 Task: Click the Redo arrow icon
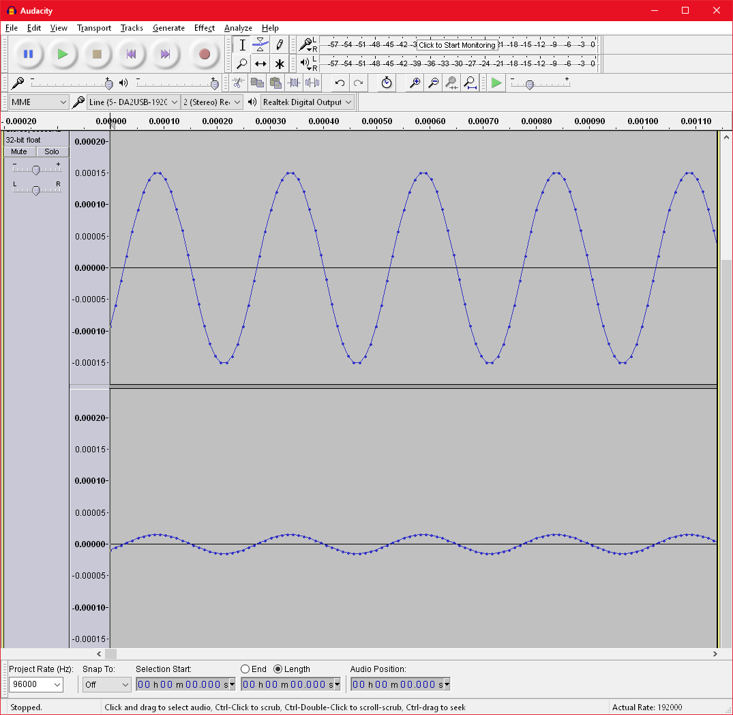point(359,83)
